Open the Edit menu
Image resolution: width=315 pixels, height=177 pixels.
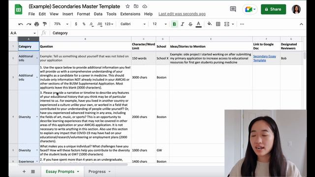tap(42, 14)
